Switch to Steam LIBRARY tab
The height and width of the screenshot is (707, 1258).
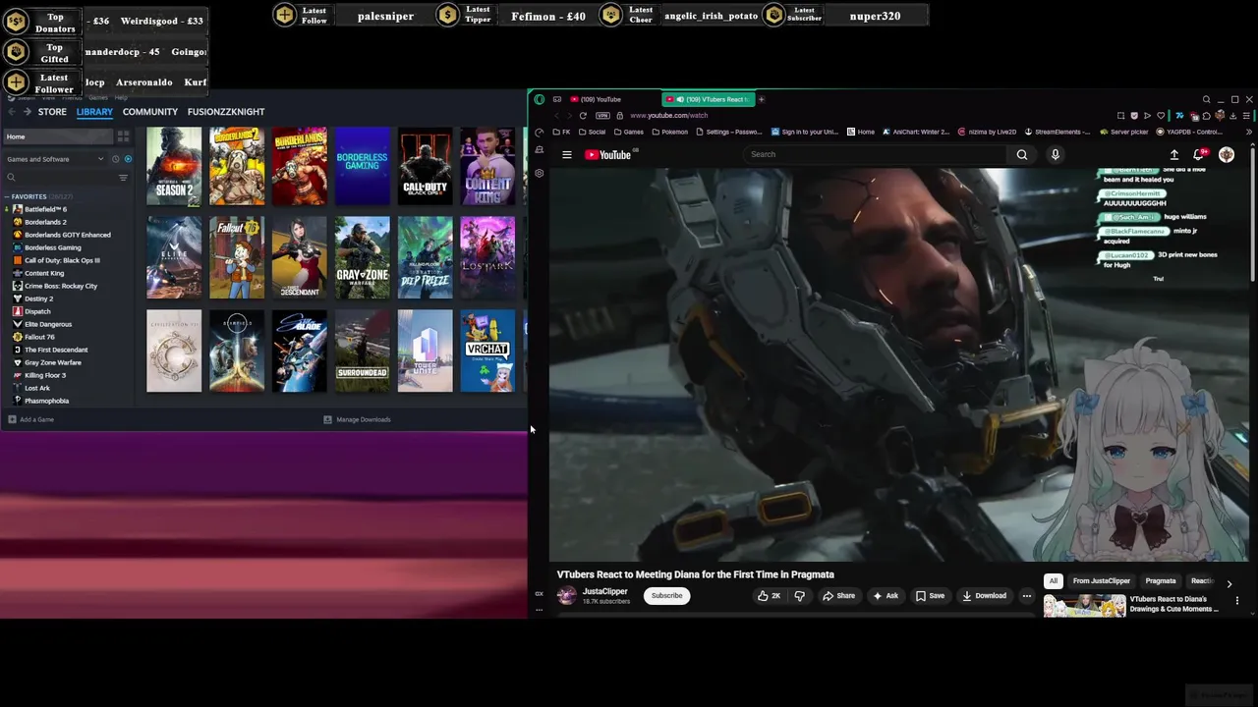point(94,112)
